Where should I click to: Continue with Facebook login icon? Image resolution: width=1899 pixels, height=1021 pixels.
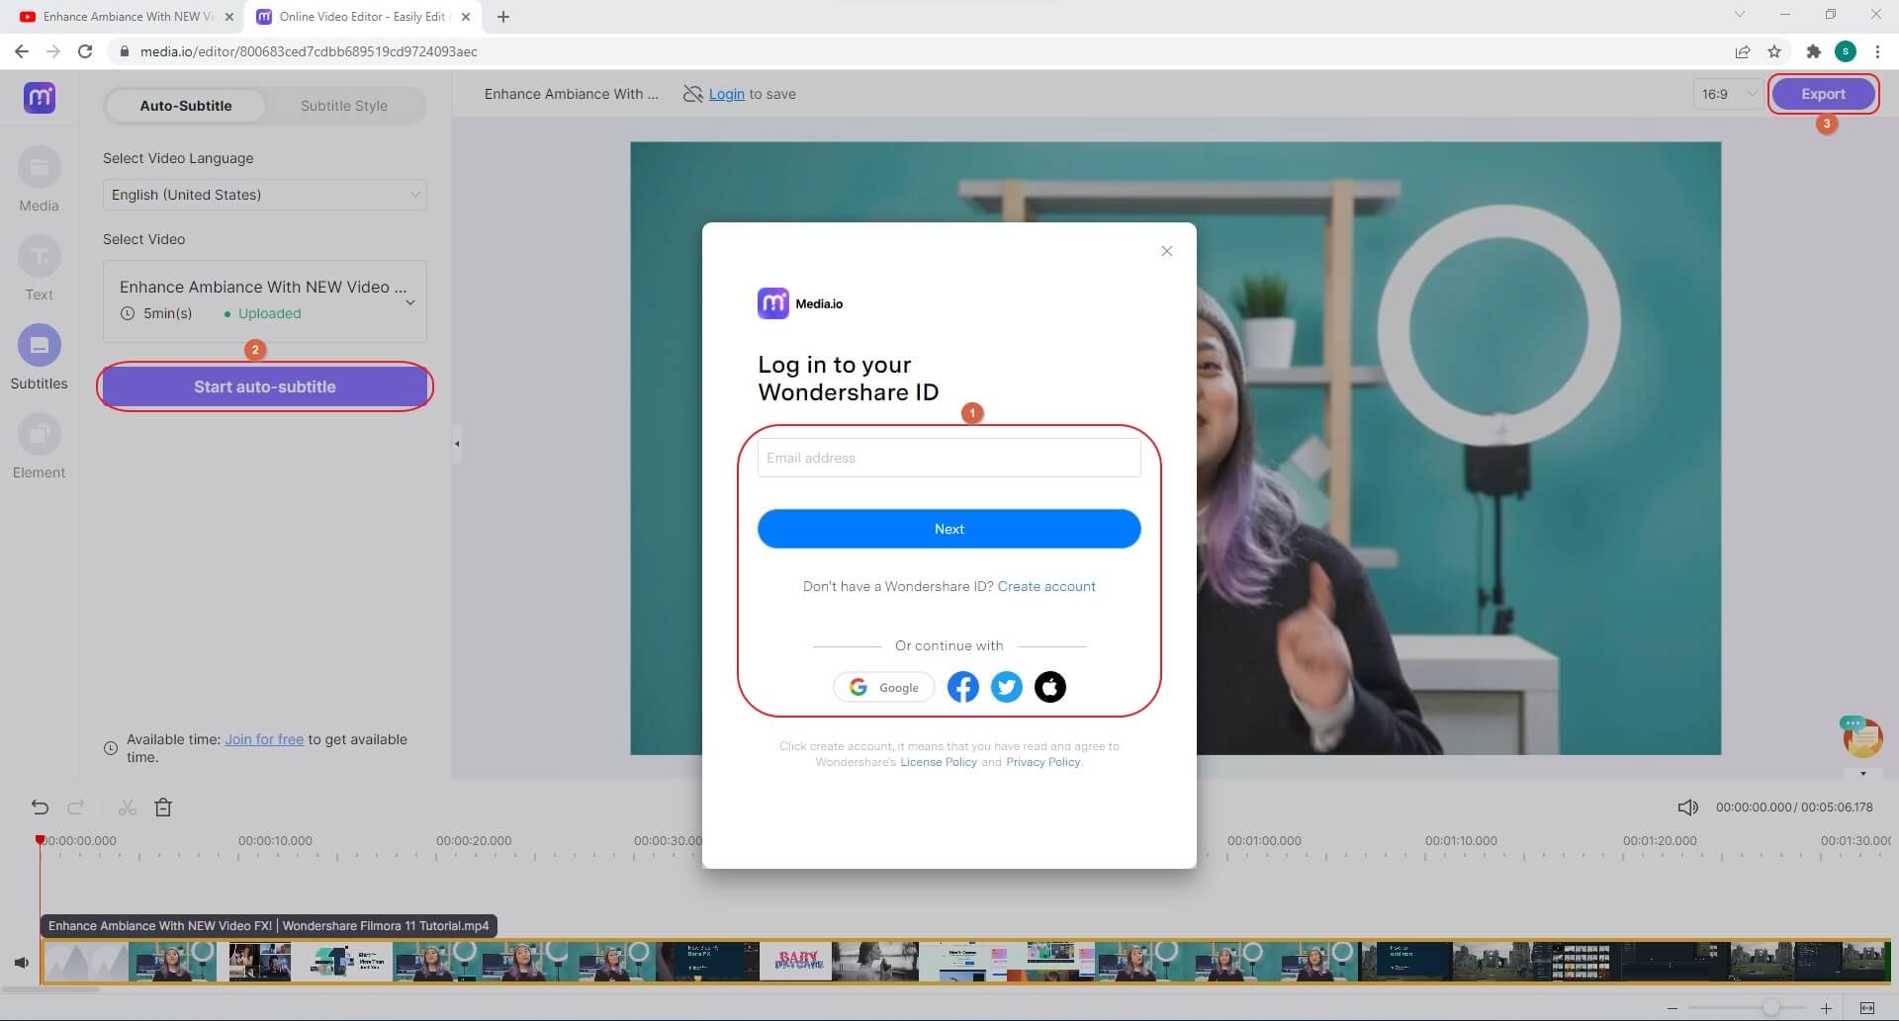click(x=962, y=687)
